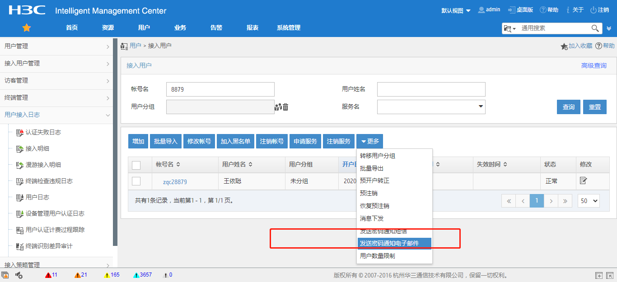This screenshot has height=282, width=617.
Task: Click the magnifier icon in global search
Action: click(x=595, y=28)
